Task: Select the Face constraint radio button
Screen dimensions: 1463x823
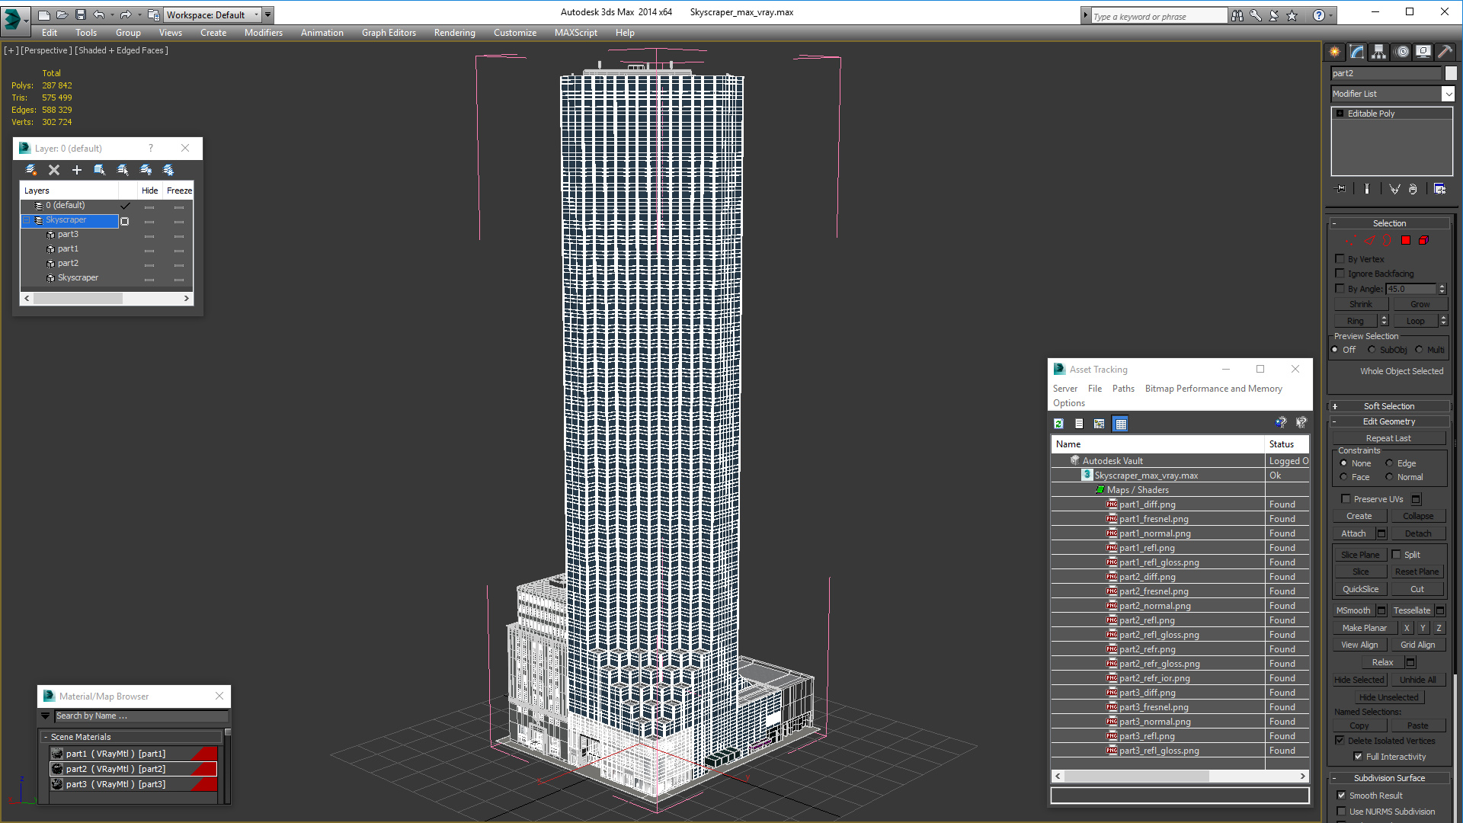Action: tap(1344, 477)
